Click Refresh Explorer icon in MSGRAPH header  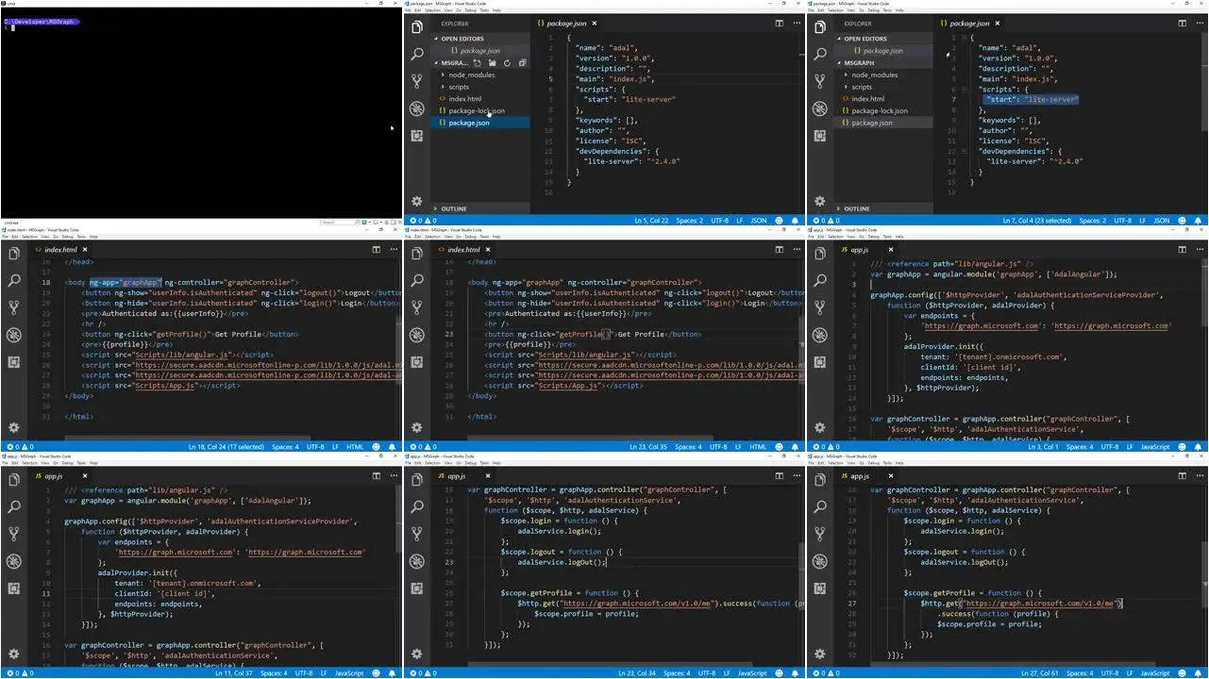[507, 63]
